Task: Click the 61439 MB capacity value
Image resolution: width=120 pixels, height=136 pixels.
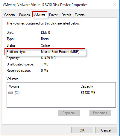Action: [x=48, y=58]
